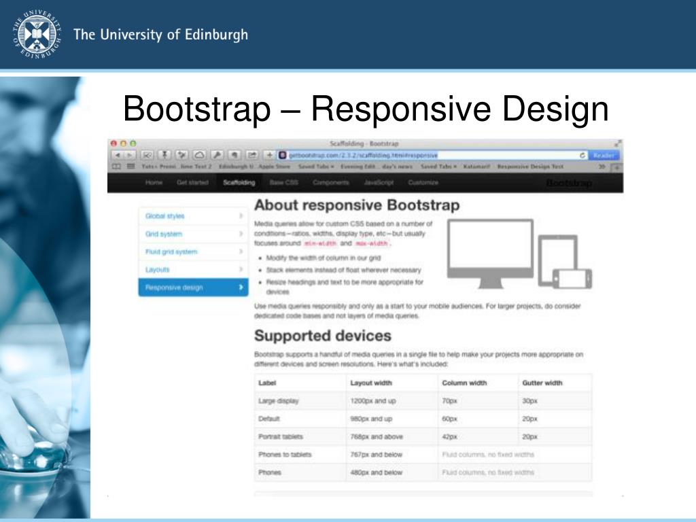The width and height of the screenshot is (696, 522).
Task: Enter full screen with the window corner arrows
Action: click(618, 143)
